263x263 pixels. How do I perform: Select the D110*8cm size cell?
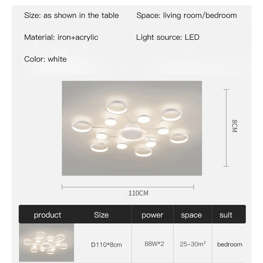pyautogui.click(x=106, y=245)
